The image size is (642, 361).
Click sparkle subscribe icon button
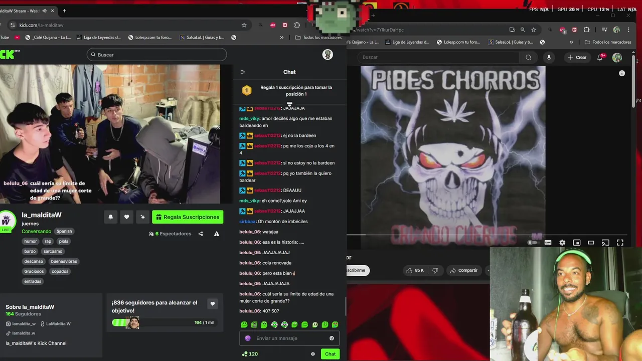(x=143, y=217)
